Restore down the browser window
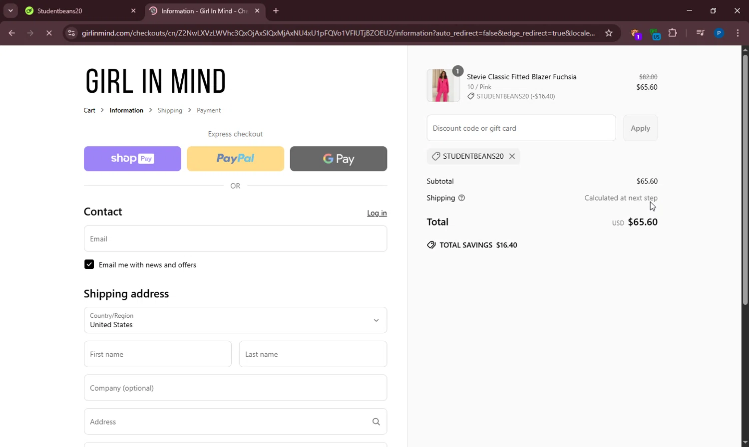Screen dimensions: 749x447 coord(713,10)
